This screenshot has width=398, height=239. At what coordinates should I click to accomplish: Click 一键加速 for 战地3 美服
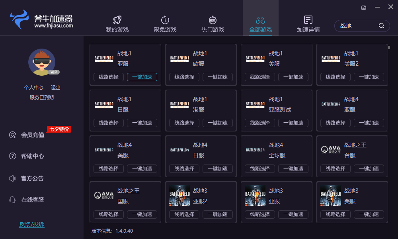369,214
